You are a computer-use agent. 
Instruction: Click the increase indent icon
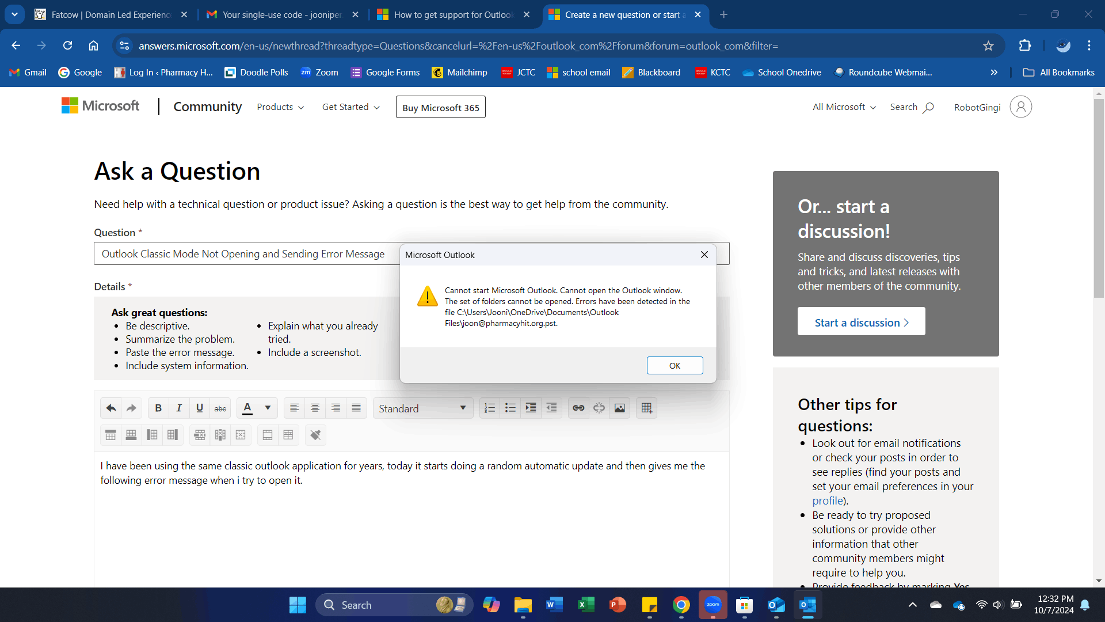click(531, 408)
